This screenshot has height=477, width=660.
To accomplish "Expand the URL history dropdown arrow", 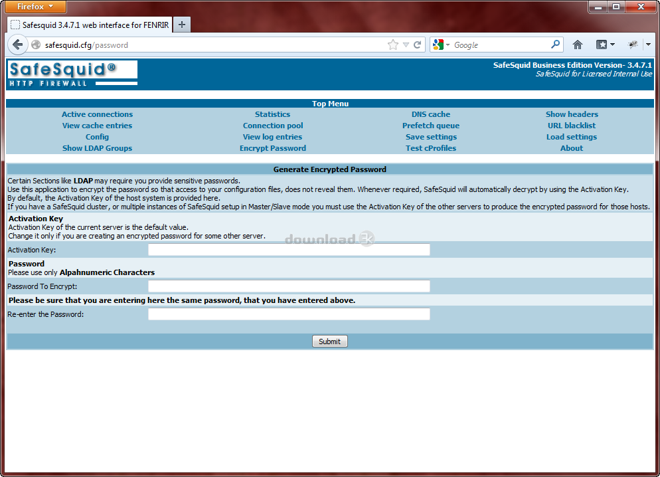I will coord(406,45).
